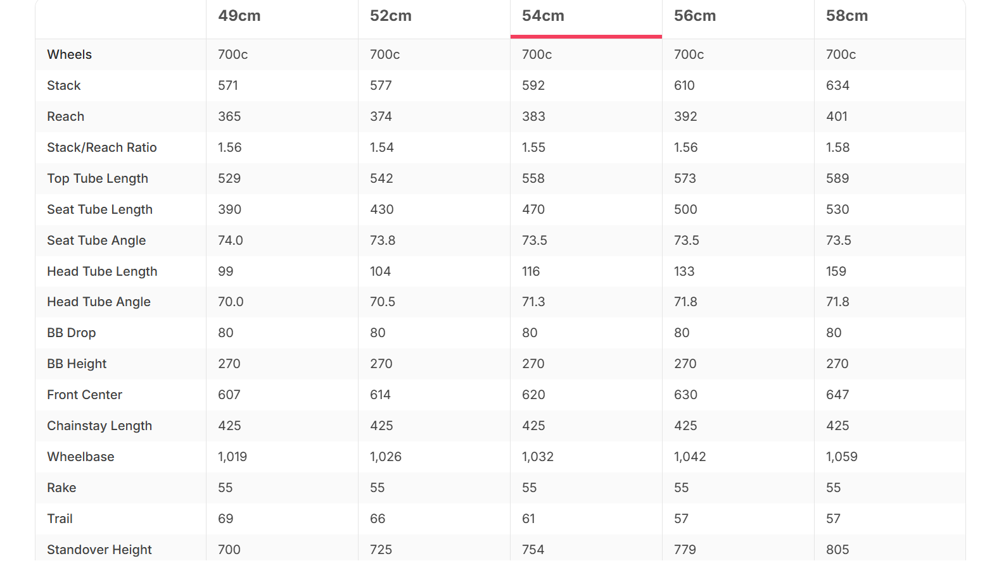Click the Head Tube Length value 116
999x561 pixels.
point(531,271)
